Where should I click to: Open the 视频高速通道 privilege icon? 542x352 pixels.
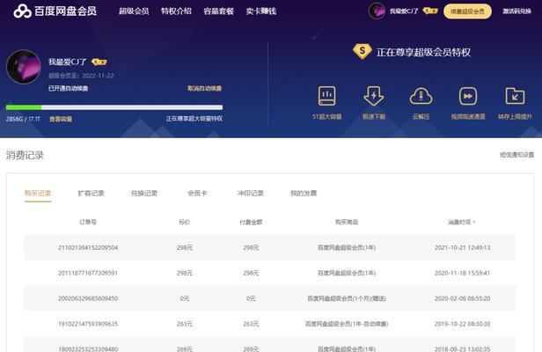468,96
